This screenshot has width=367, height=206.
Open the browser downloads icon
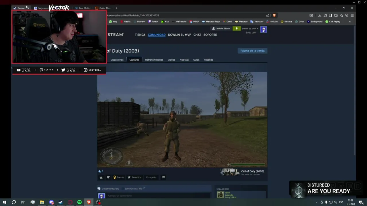click(x=320, y=15)
